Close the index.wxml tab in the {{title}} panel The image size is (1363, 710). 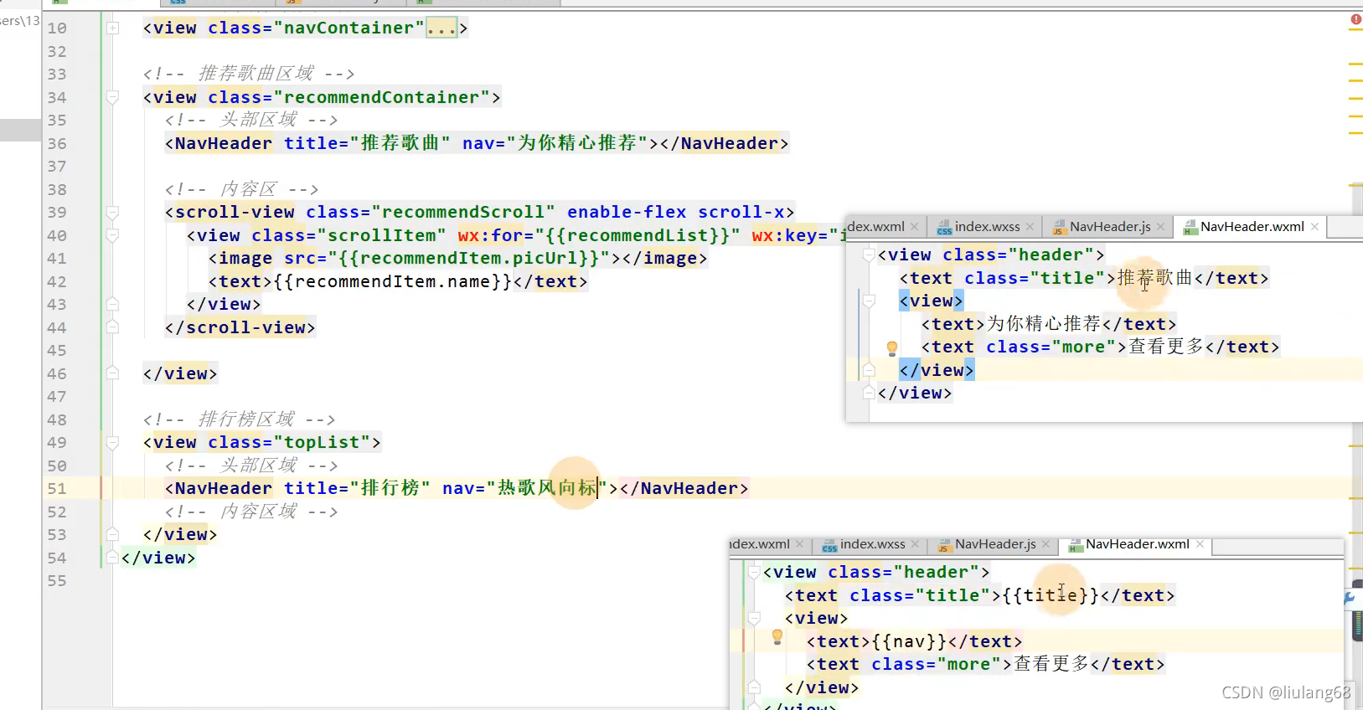(x=799, y=544)
